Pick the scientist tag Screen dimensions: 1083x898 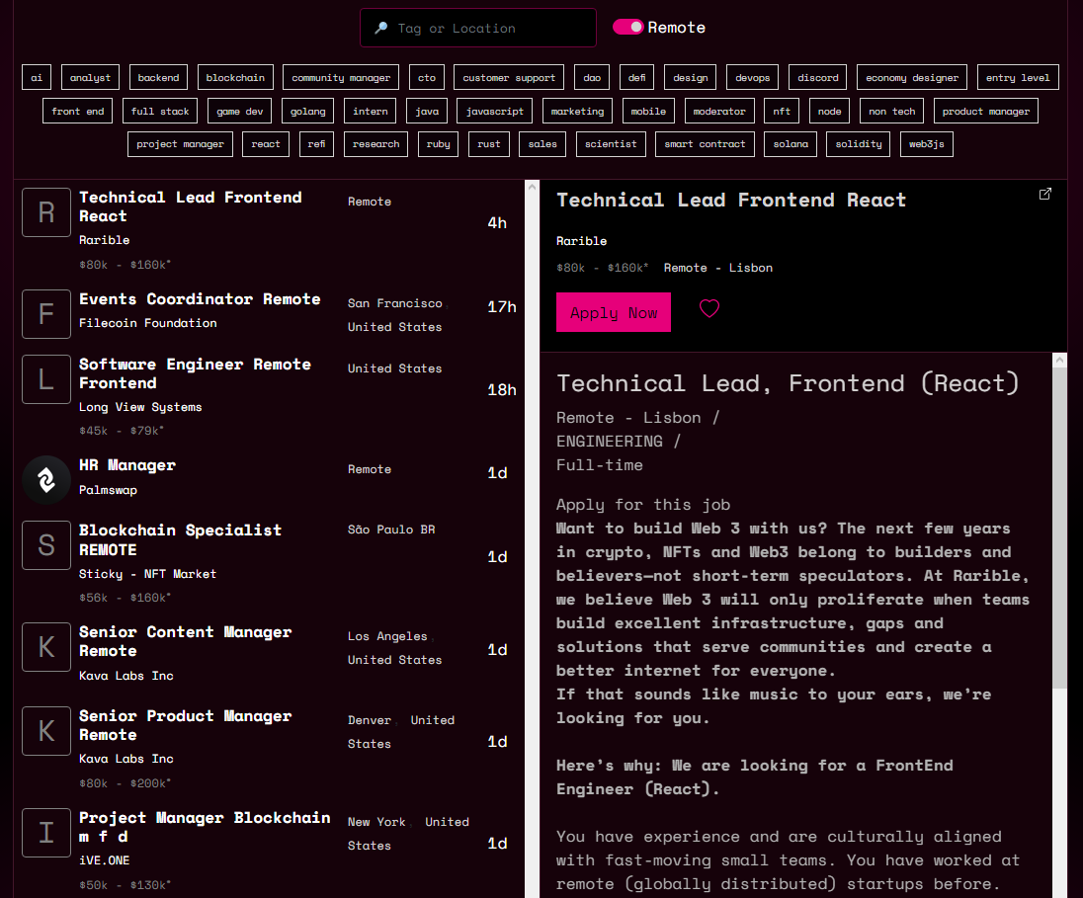[x=612, y=143]
